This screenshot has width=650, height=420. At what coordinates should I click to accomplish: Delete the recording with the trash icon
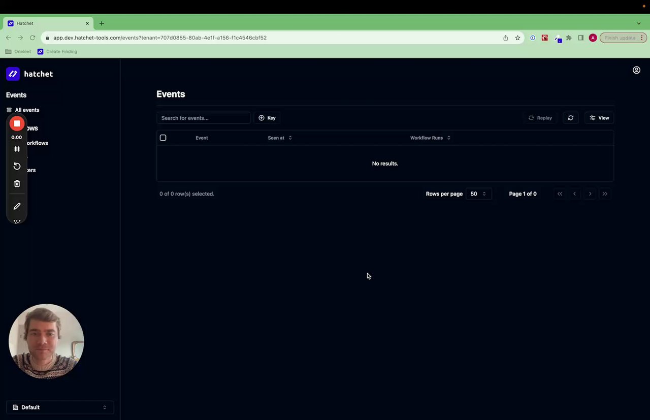pyautogui.click(x=17, y=183)
